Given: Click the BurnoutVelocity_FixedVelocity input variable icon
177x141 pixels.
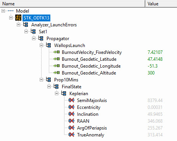Looking at the screenshot, I should tap(56, 52).
